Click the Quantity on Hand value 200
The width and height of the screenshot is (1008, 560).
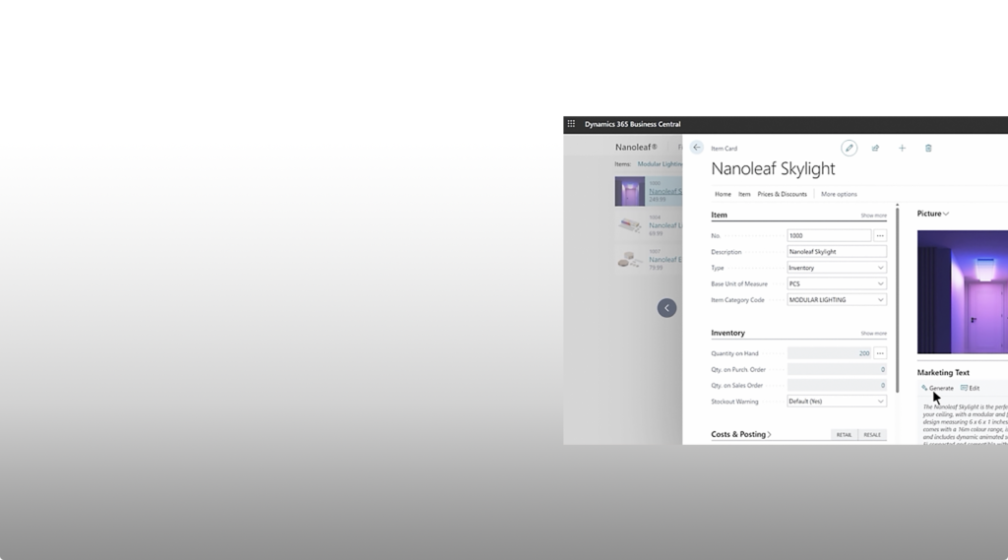(864, 353)
